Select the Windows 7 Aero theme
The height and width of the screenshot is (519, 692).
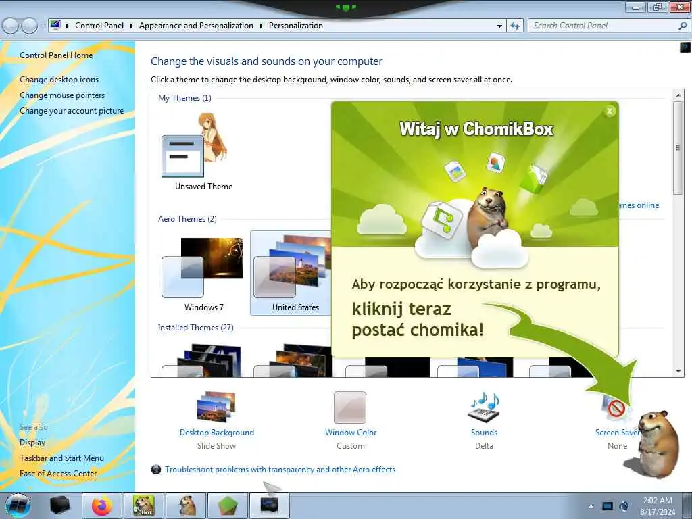pyautogui.click(x=203, y=274)
